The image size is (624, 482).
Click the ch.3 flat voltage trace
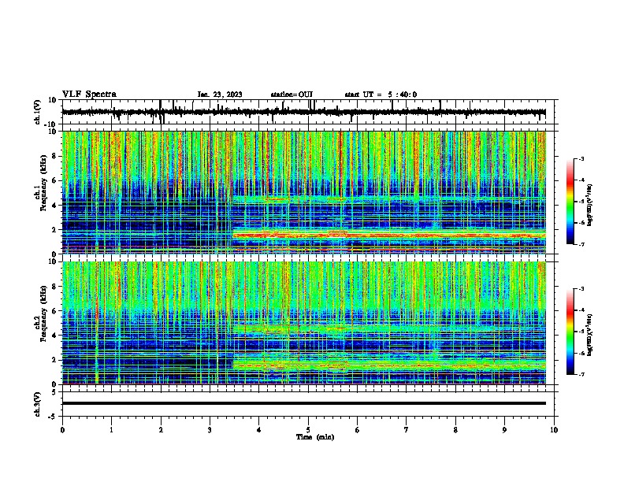point(304,403)
